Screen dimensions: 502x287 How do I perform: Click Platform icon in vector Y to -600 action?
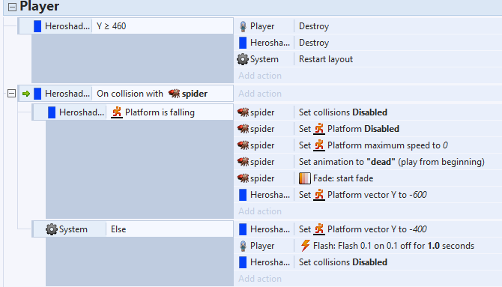point(319,195)
